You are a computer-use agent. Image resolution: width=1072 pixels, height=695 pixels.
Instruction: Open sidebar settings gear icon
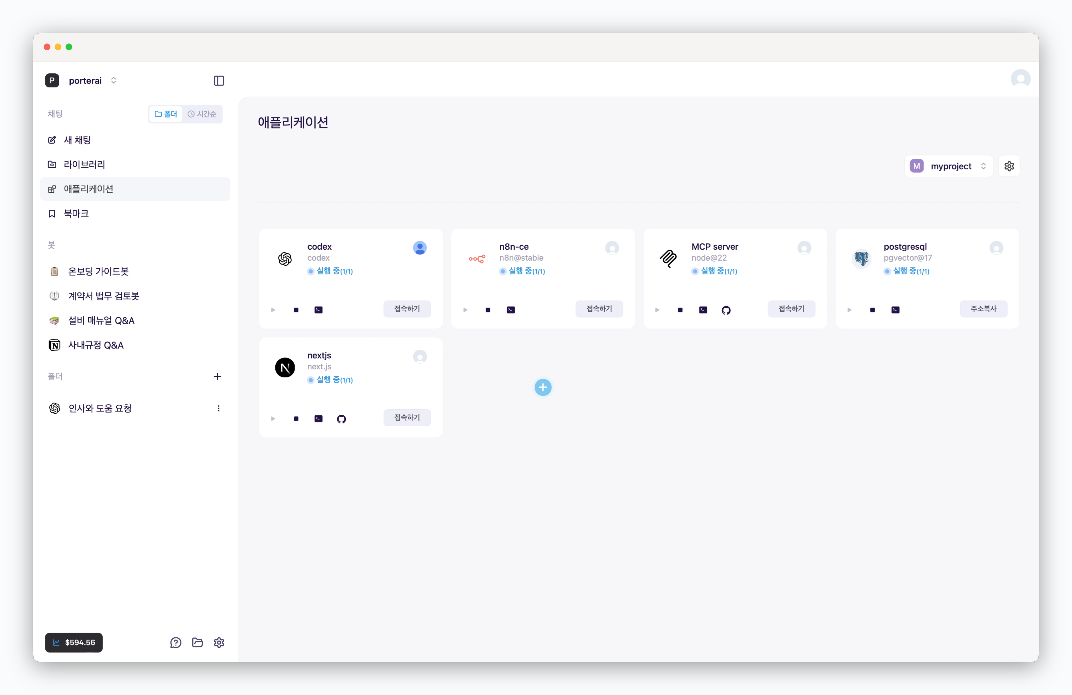tap(219, 643)
